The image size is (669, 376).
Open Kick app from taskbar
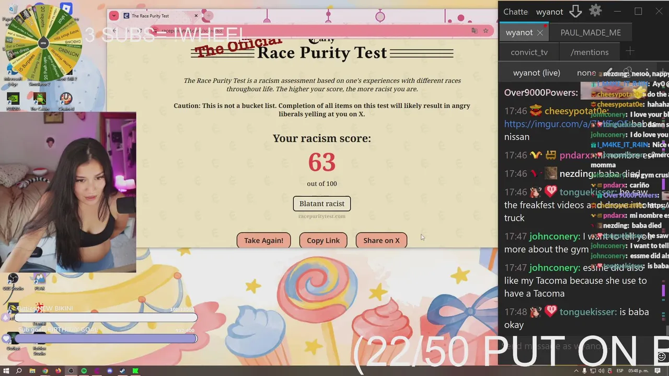[135, 371]
